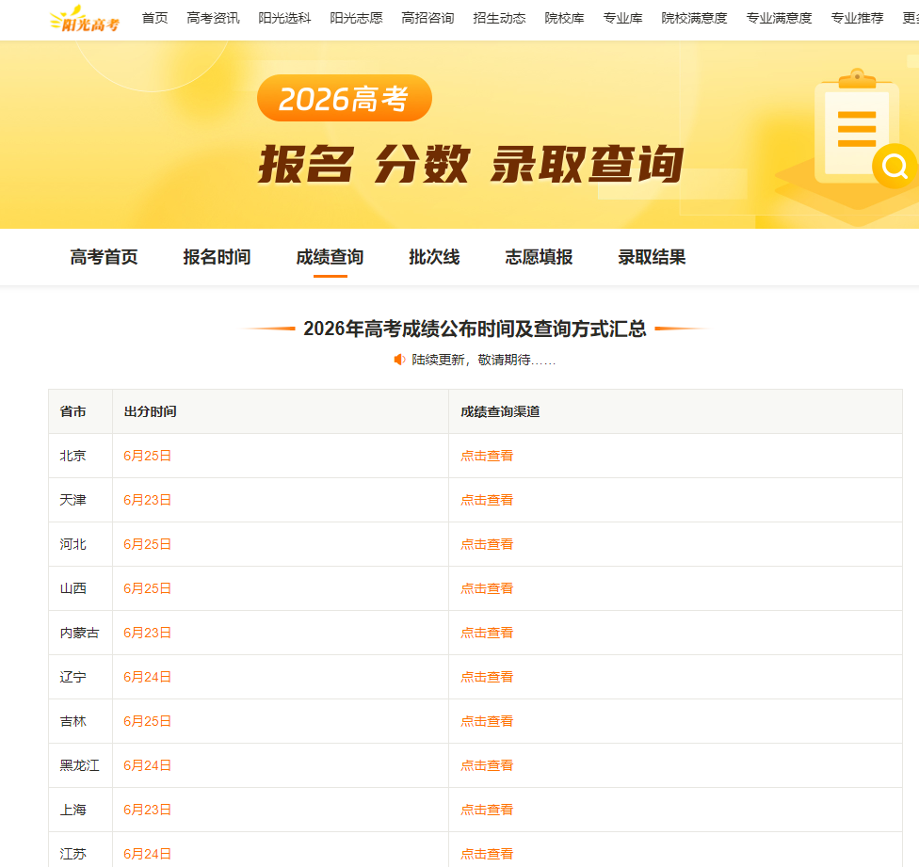
Task: Click the 6月23日 date for 天津
Action: pos(147,500)
